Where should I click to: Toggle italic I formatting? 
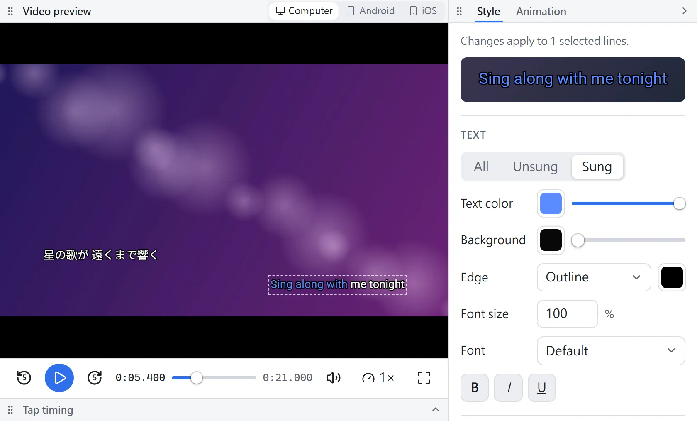[x=508, y=388]
